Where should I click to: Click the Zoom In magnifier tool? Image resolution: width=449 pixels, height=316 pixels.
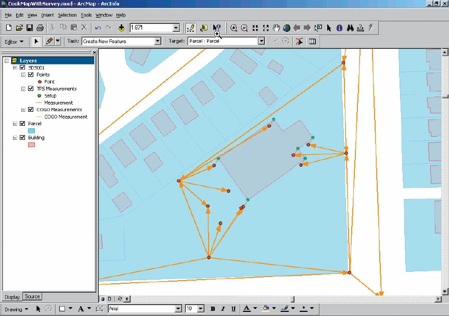(x=234, y=28)
